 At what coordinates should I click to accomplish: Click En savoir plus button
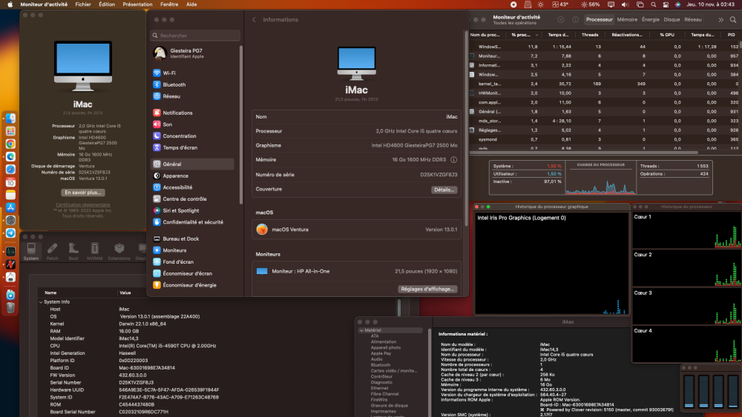tap(83, 193)
